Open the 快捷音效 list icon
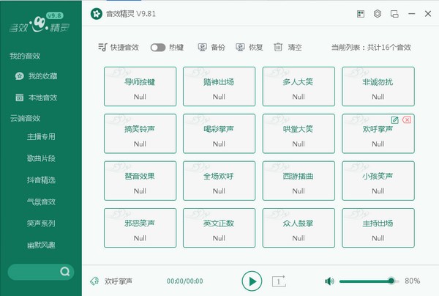This screenshot has width=439, height=296. pyautogui.click(x=102, y=47)
